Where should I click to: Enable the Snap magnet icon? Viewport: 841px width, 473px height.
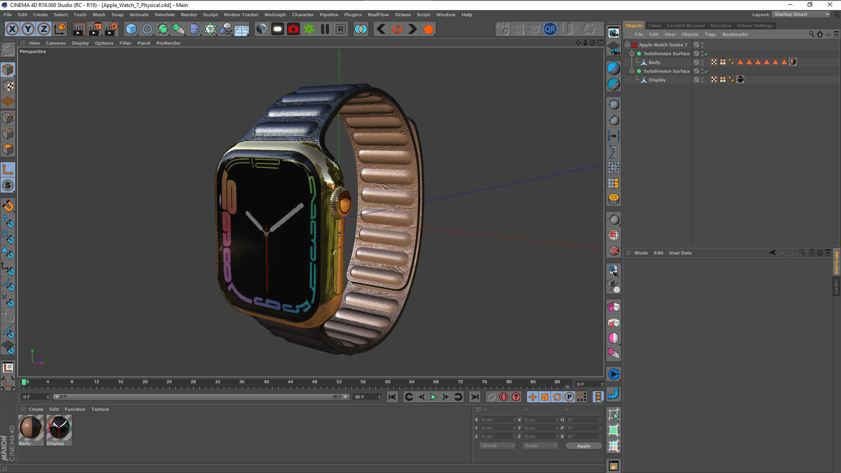pos(8,206)
